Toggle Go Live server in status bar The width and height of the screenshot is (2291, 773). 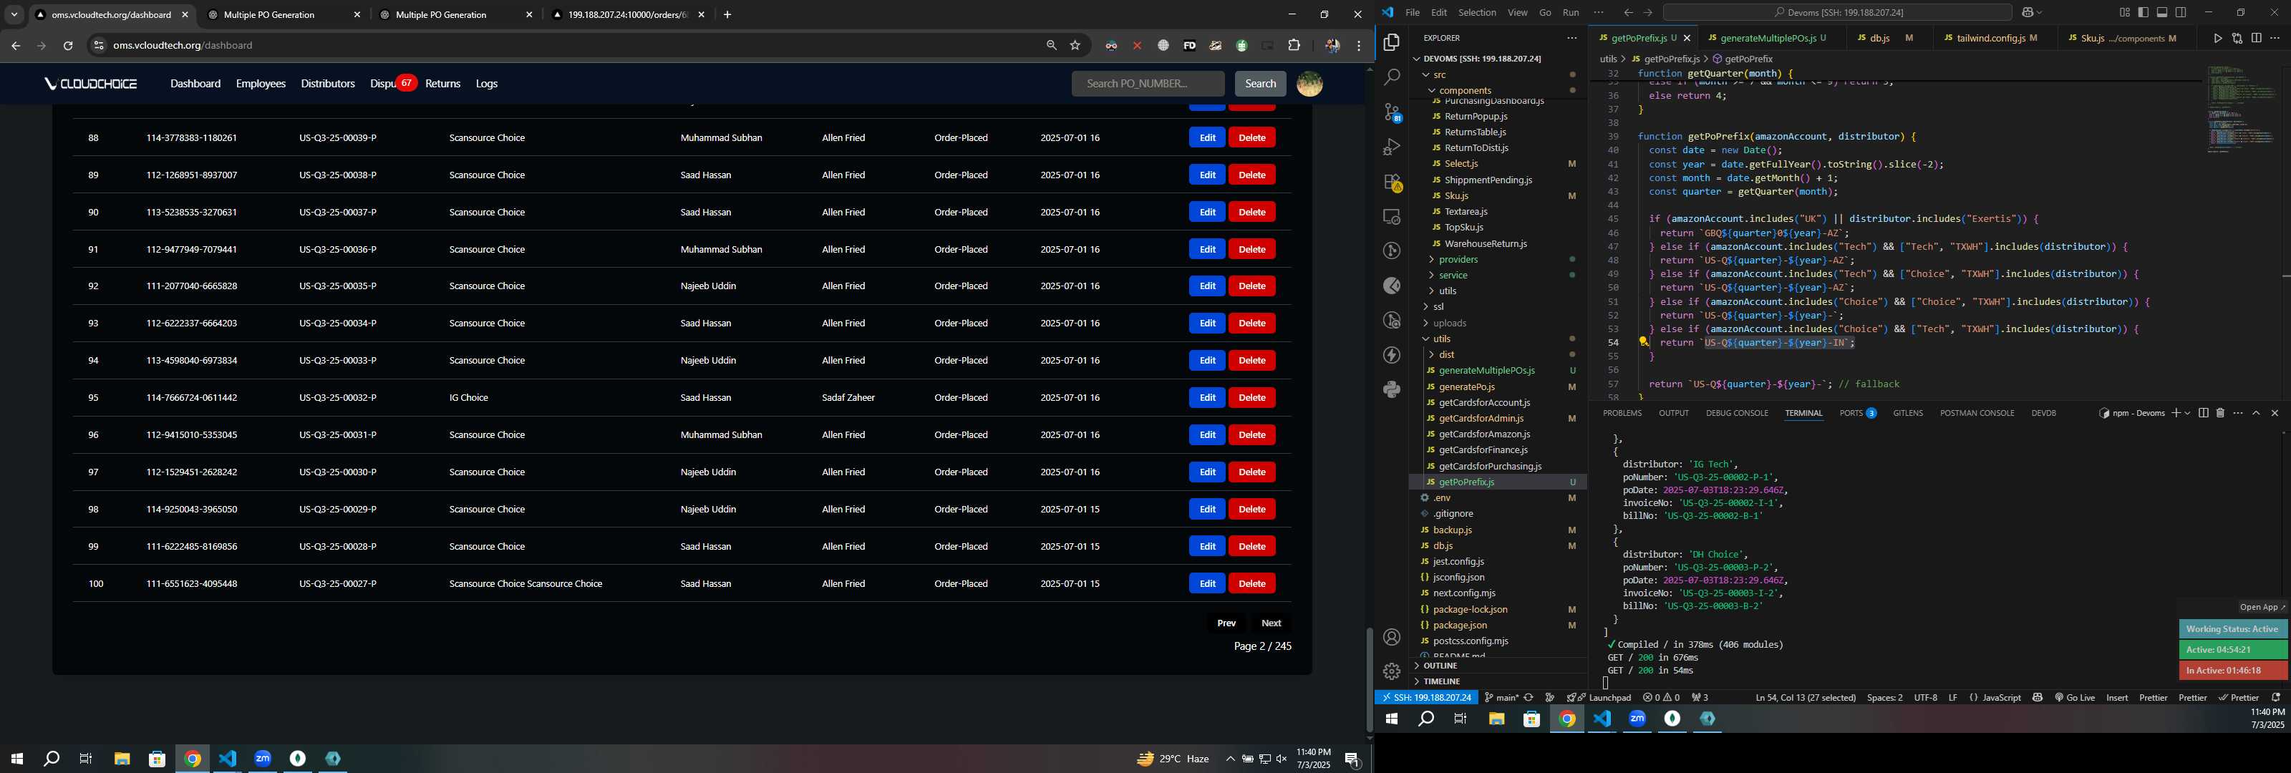click(x=2074, y=697)
